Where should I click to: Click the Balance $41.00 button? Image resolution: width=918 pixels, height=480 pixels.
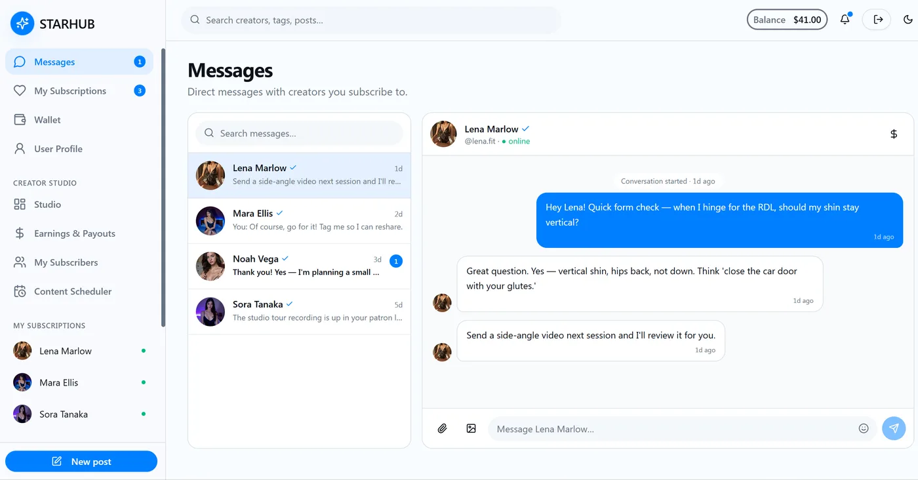click(x=787, y=20)
